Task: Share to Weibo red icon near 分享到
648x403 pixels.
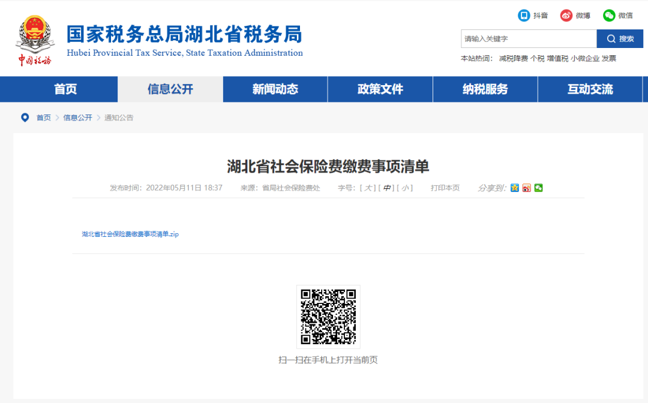Action: click(x=527, y=188)
